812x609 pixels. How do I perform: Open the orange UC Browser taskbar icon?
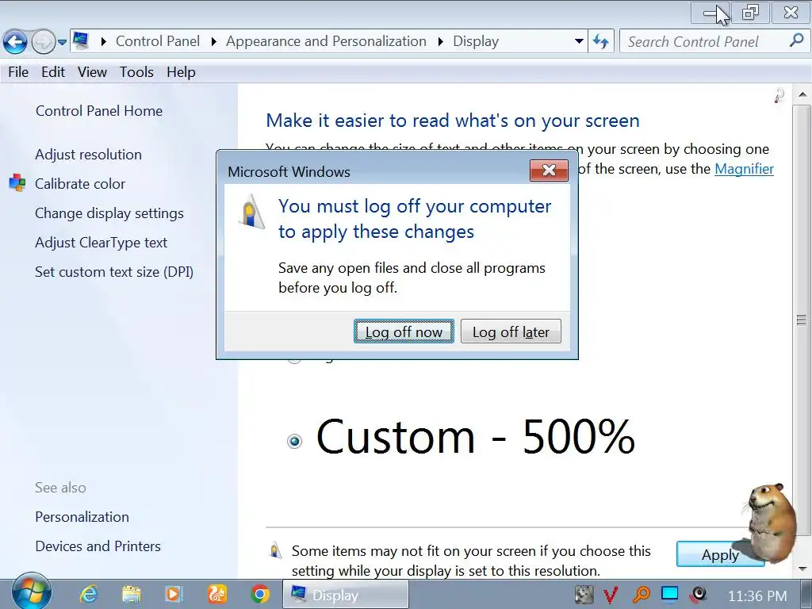click(217, 594)
